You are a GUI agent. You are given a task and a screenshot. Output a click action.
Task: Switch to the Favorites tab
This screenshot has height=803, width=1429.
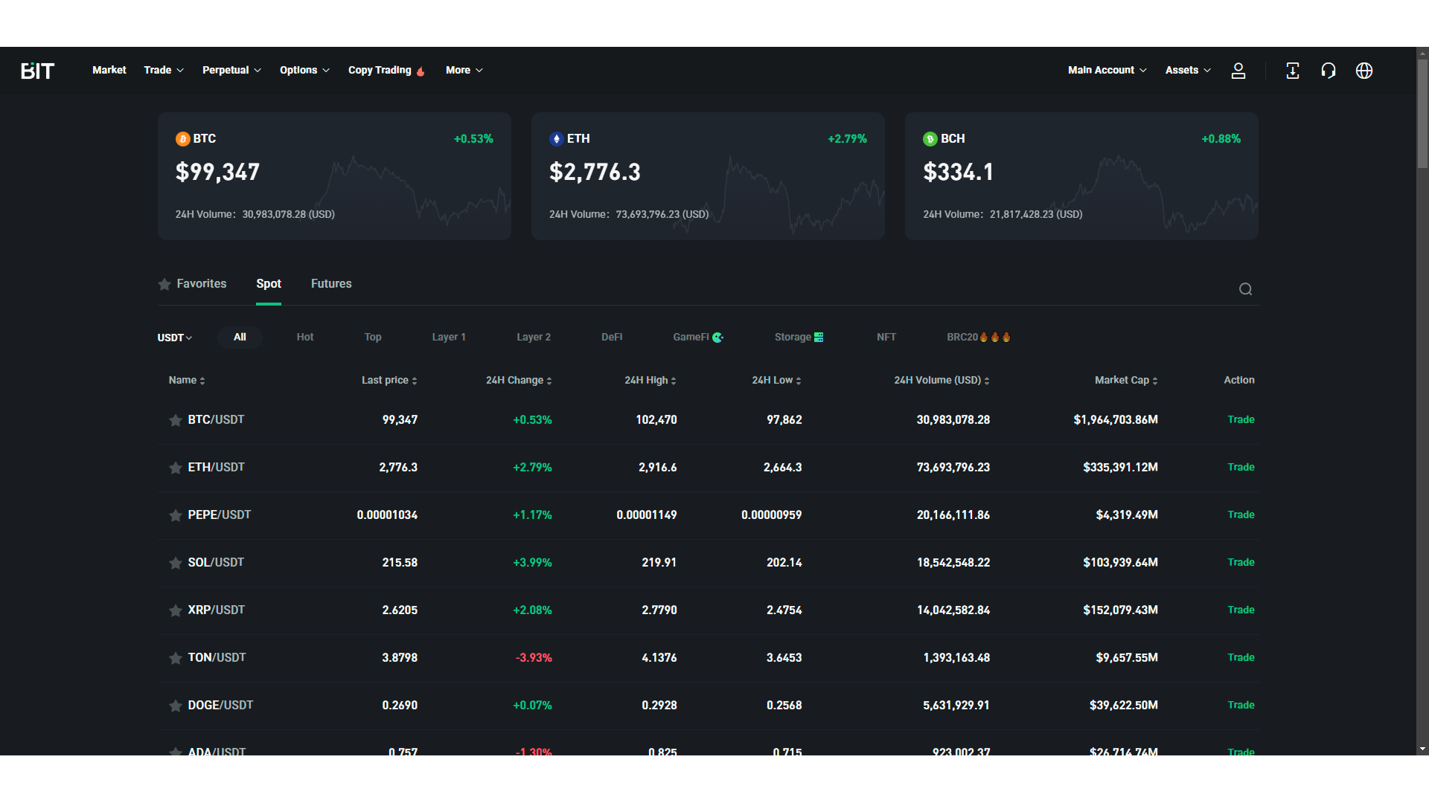(x=192, y=284)
